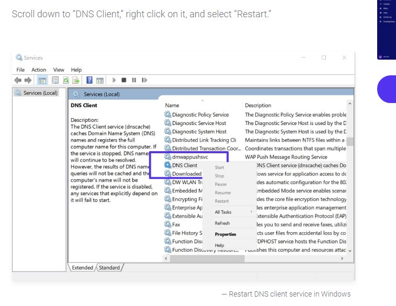Choose Properties in the context menu
This screenshot has width=396, height=306.
pos(225,234)
